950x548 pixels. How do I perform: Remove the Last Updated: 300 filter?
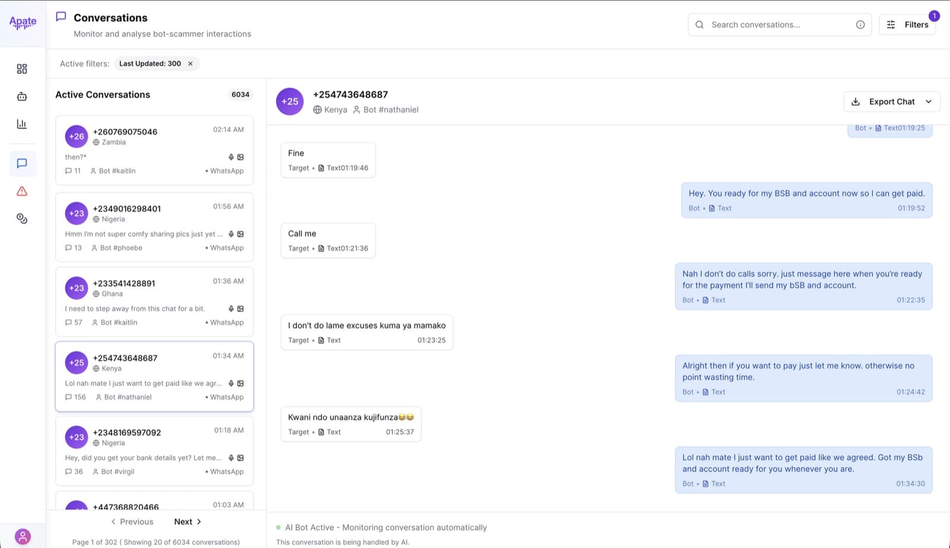point(191,63)
